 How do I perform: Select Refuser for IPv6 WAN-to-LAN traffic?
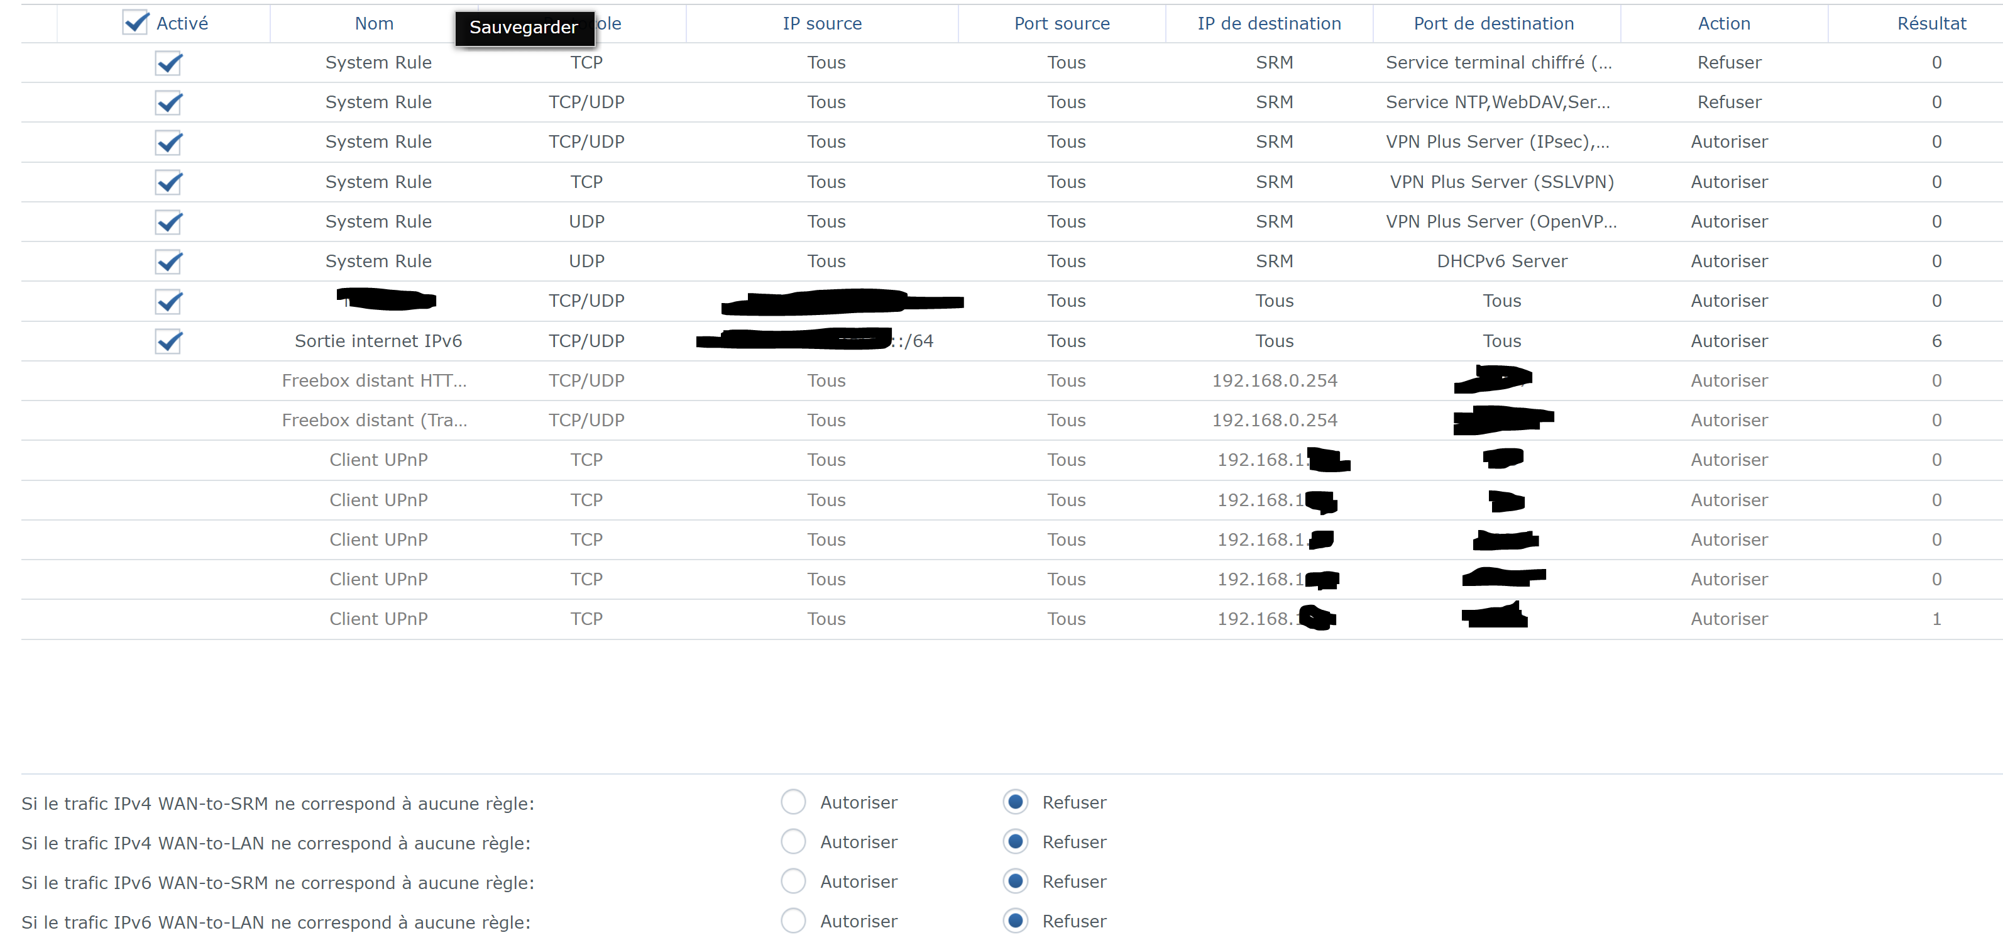pyautogui.click(x=1016, y=922)
